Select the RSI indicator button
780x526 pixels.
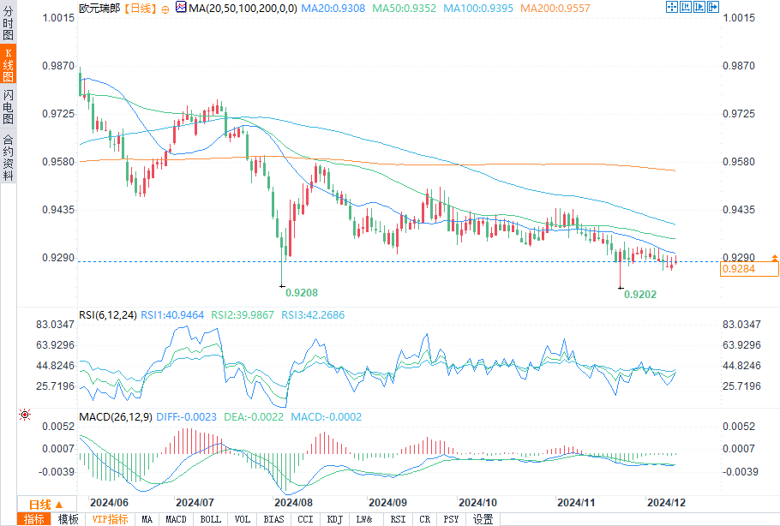click(398, 519)
